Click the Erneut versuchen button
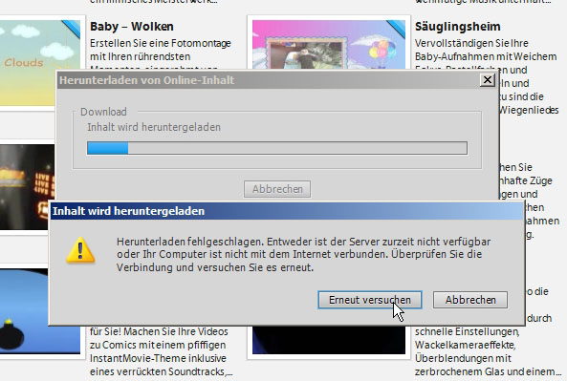This screenshot has width=567, height=381. pyautogui.click(x=370, y=300)
